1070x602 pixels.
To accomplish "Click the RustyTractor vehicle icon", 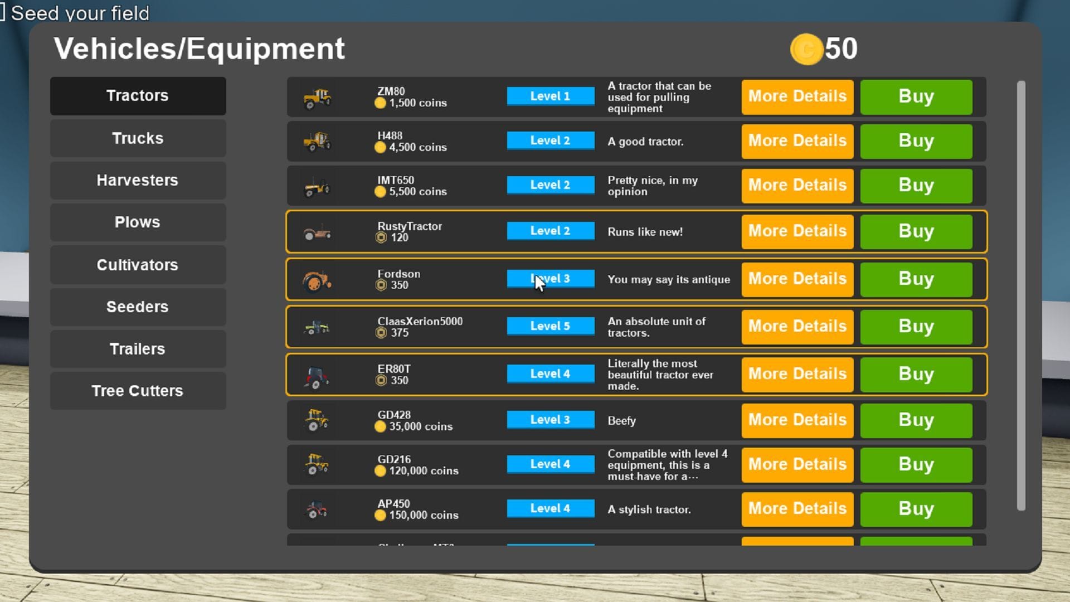I will click(317, 233).
